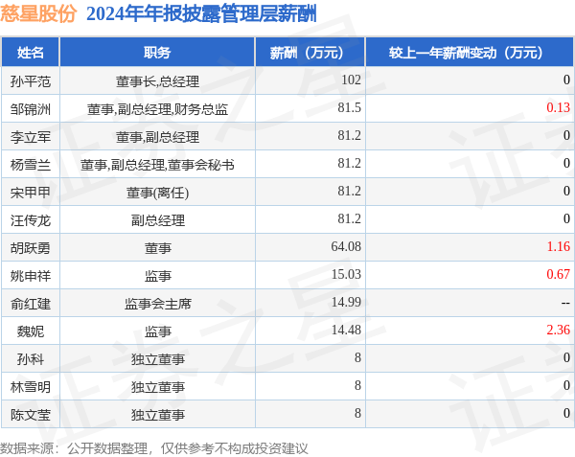Viewport: 575px width, 457px height.
Task: Click 汪传龙's position 副总经理
Action: [157, 220]
